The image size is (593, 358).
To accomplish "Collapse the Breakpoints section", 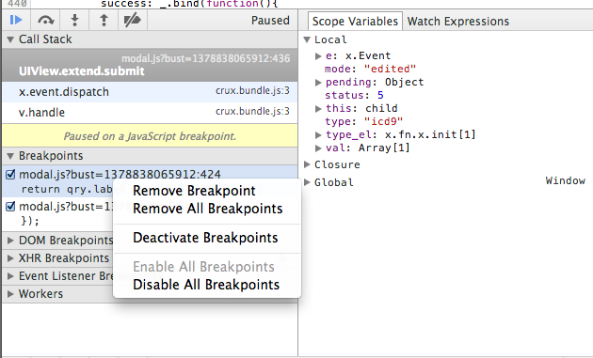I will coord(10,156).
